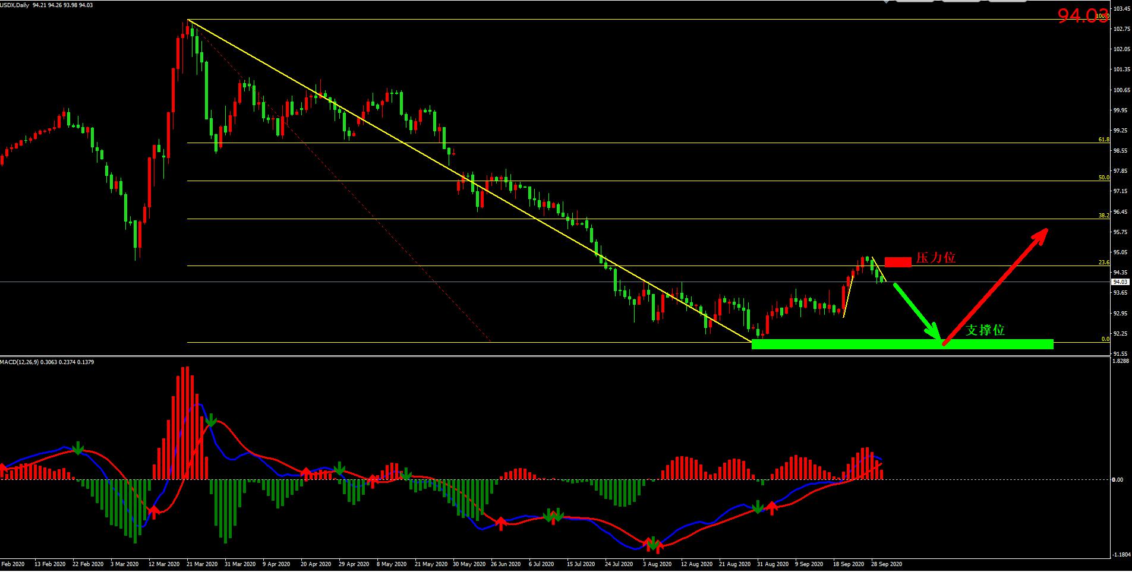Screen dimensions: 1132x572
Task: Select the wide green support zone bar
Action: point(902,344)
